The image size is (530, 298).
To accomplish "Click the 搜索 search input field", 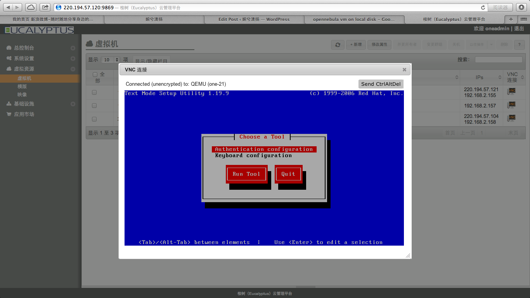I will pyautogui.click(x=499, y=60).
